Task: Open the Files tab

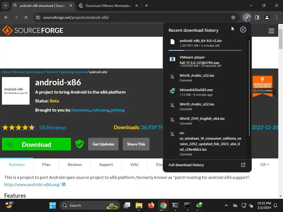Action: coord(46,165)
